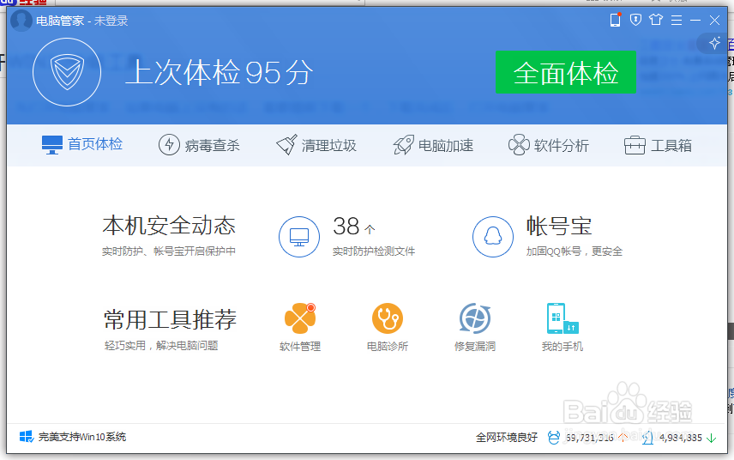Screen dimensions: 734x460
Task: Click 常用工具推荐 heading
Action: coord(170,319)
